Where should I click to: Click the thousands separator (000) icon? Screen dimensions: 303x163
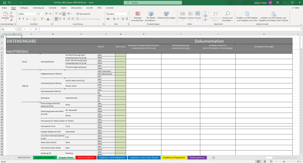point(118,19)
